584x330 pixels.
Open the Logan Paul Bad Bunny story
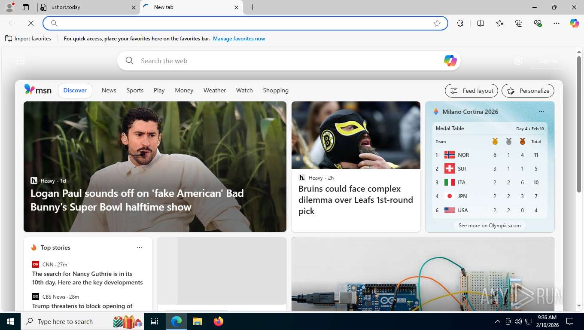[137, 200]
